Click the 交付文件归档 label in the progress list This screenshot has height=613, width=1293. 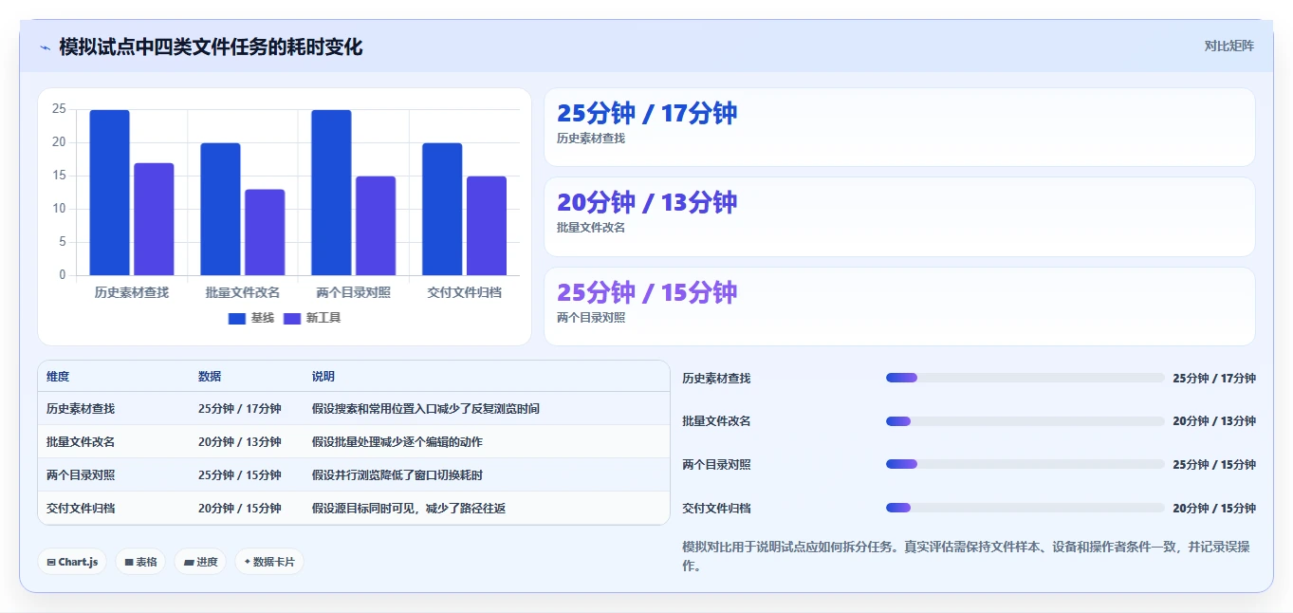(x=716, y=508)
